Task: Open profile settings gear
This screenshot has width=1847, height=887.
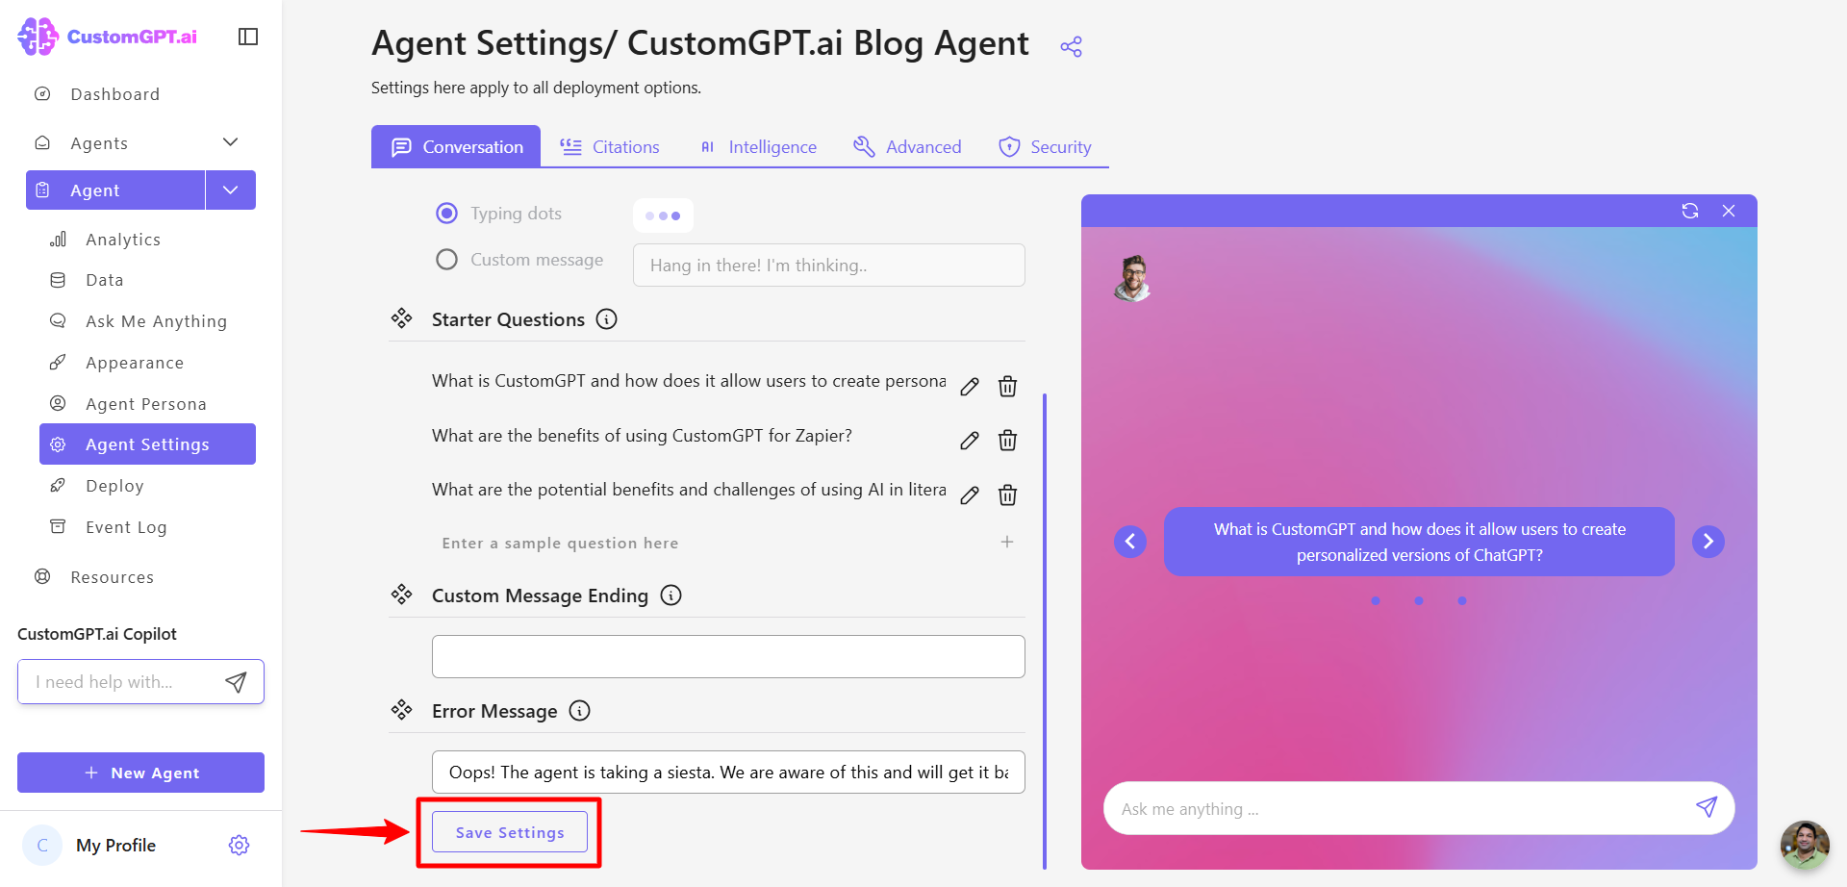Action: [x=240, y=845]
